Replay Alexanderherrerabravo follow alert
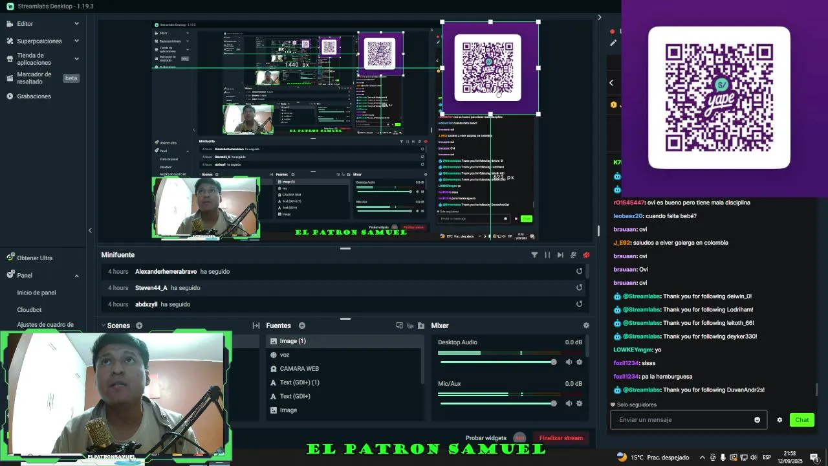828x466 pixels. point(579,271)
